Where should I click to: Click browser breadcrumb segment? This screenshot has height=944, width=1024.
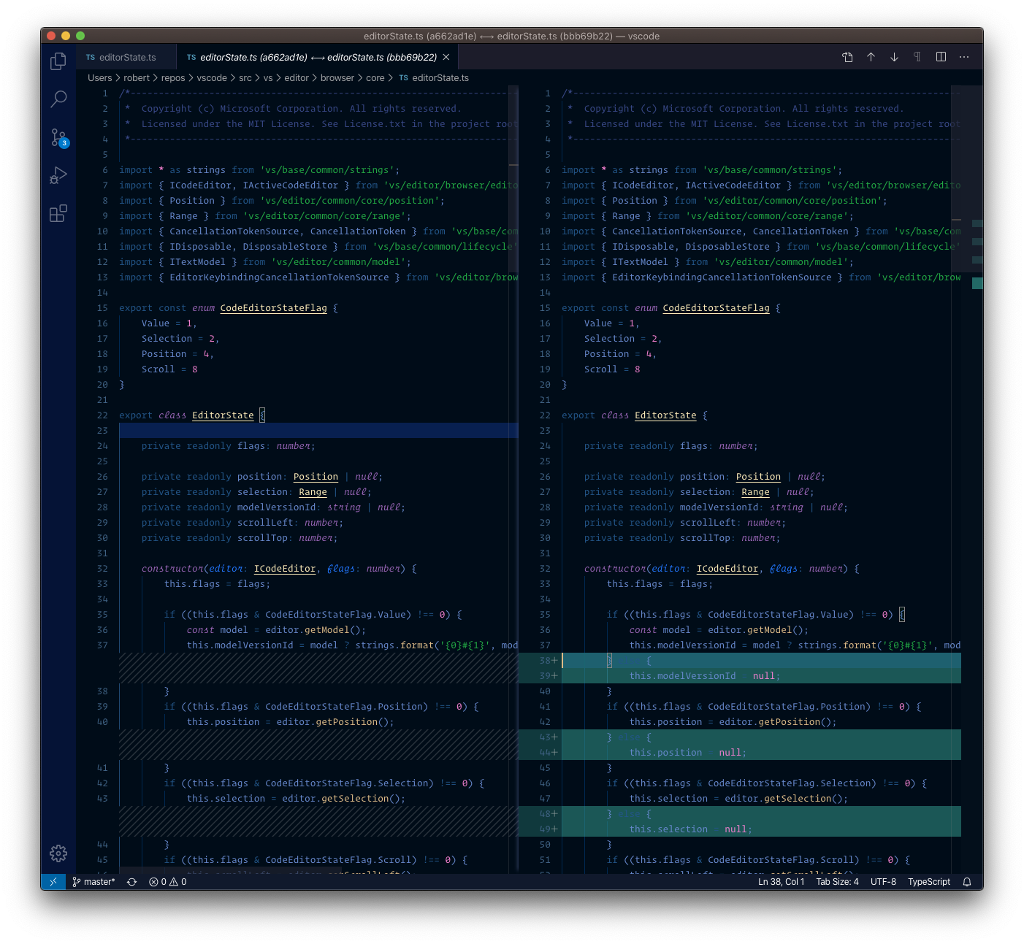pos(337,78)
